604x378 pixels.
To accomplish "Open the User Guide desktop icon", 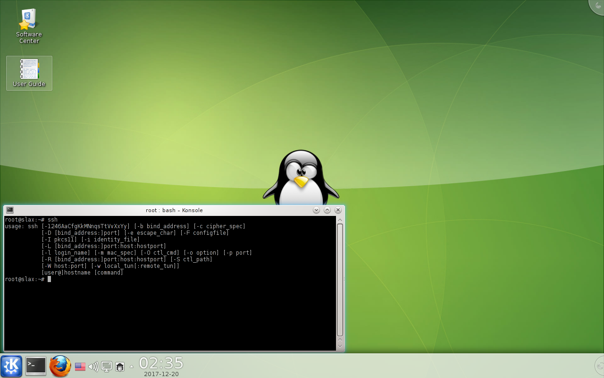I will 29,73.
